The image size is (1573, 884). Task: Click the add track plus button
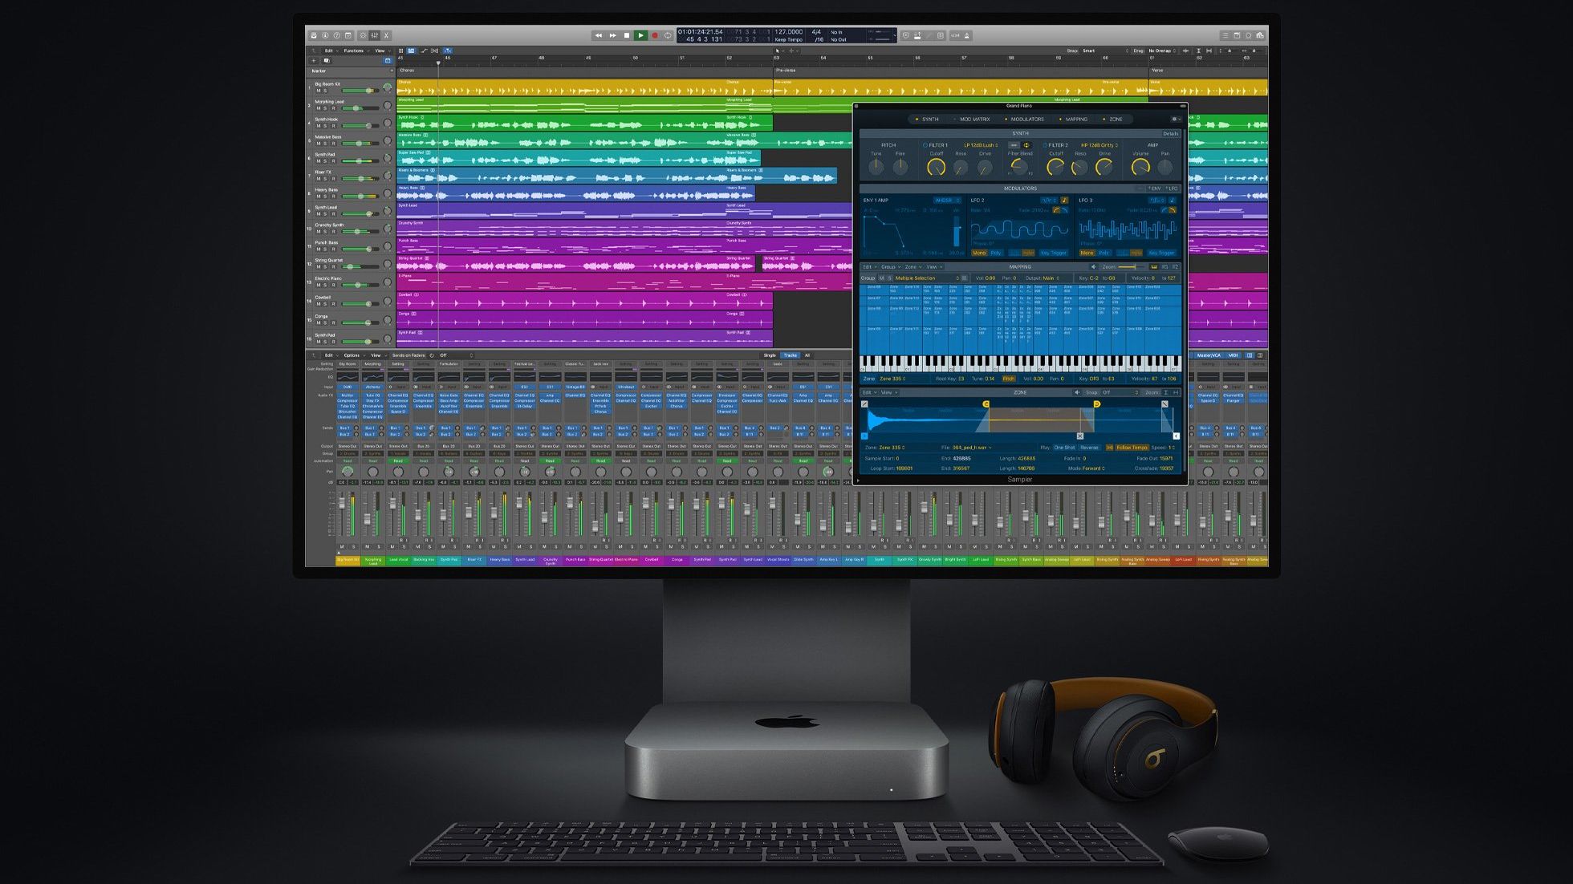click(x=314, y=61)
